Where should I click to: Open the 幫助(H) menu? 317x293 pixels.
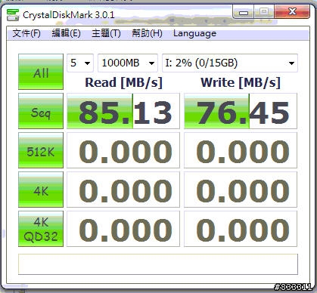pos(147,33)
